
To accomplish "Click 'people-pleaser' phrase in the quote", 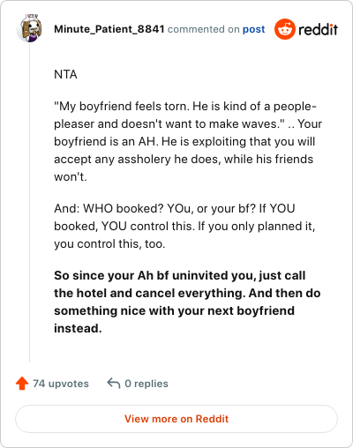I will coord(295,106).
